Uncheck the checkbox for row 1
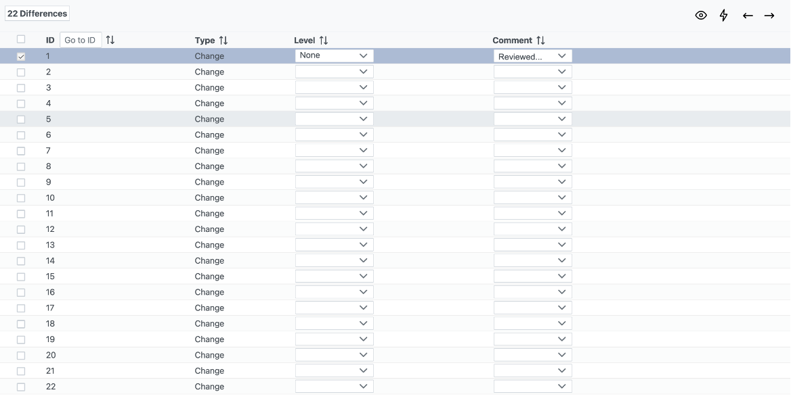This screenshot has height=407, width=791. [21, 57]
